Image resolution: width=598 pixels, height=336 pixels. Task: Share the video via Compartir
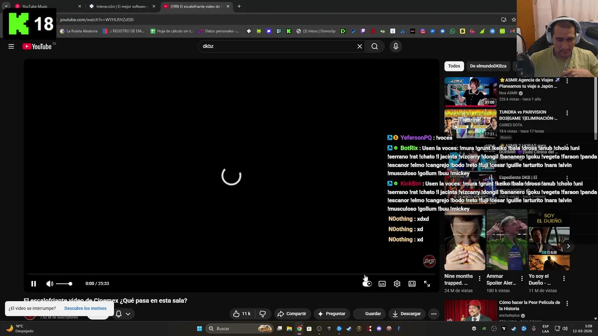click(292, 314)
